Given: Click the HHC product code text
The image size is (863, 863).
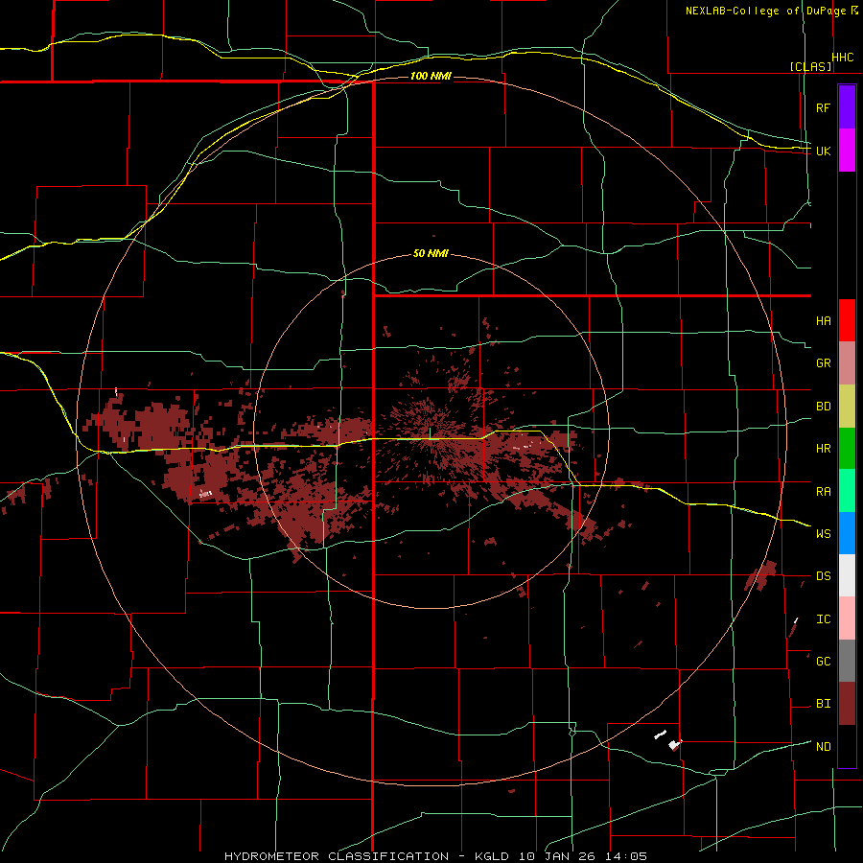Looking at the screenshot, I should click(843, 58).
